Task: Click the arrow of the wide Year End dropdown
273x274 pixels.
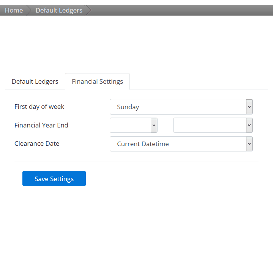Action: [x=249, y=125]
